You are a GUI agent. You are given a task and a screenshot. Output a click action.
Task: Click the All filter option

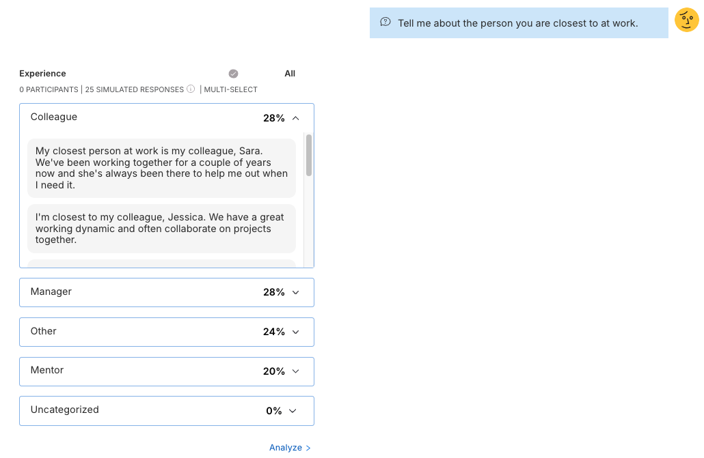pos(290,73)
